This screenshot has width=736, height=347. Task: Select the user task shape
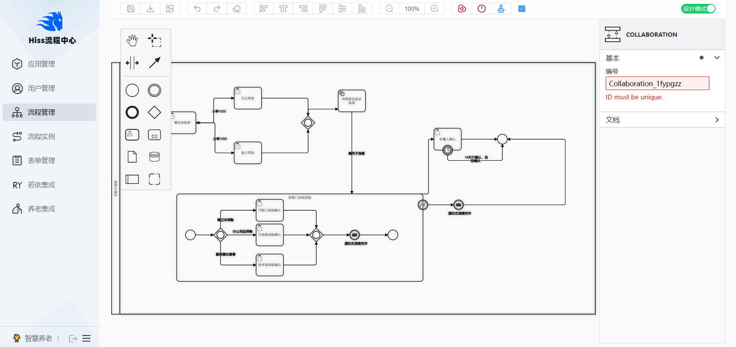click(132, 135)
